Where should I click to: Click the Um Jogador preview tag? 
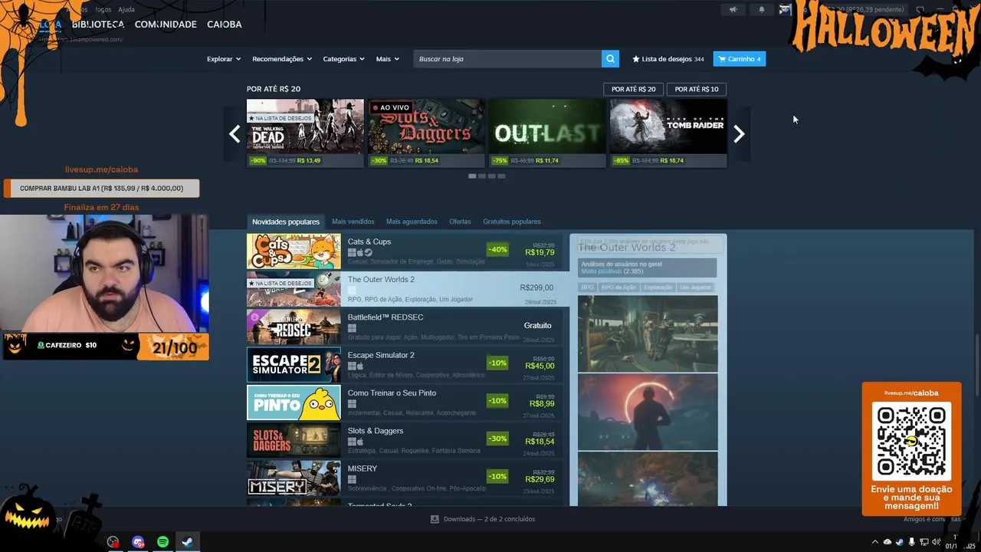click(695, 287)
